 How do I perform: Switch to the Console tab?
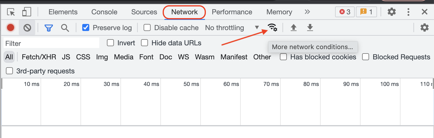click(104, 12)
